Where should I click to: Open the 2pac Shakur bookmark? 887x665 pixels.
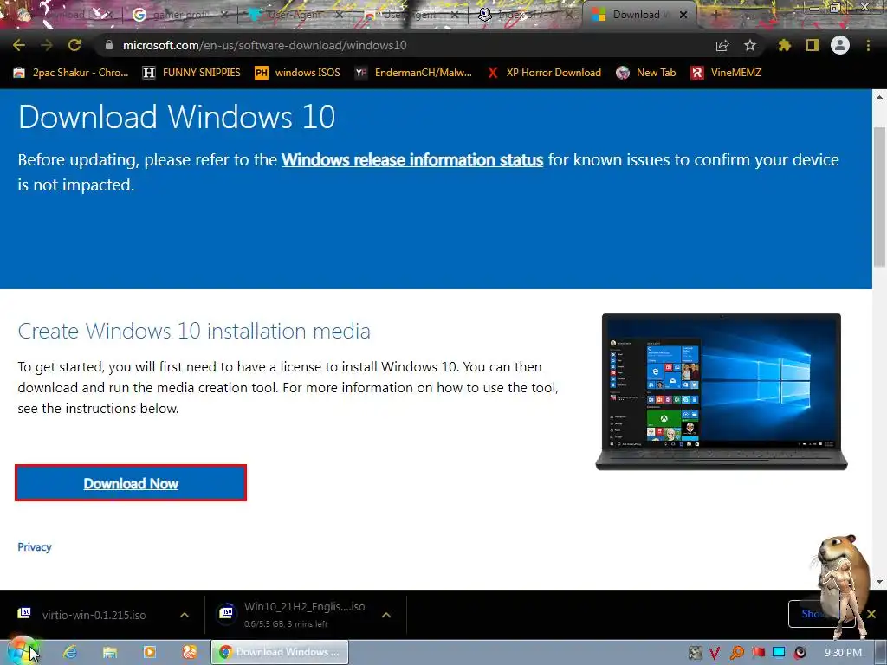[x=71, y=73]
